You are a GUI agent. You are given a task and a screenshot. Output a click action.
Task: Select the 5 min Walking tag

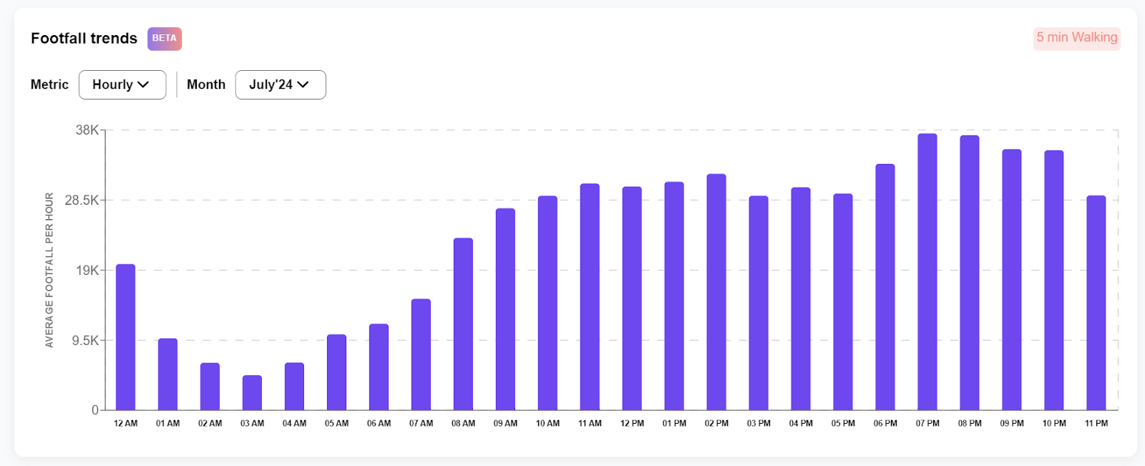coord(1076,38)
